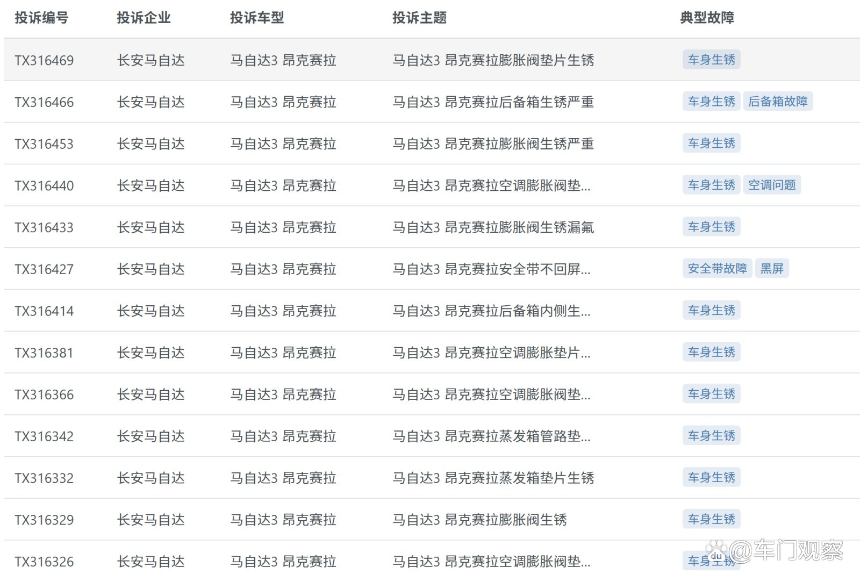The width and height of the screenshot is (860, 581).
Task: Click the 投诉企业 column header
Action: click(x=143, y=18)
